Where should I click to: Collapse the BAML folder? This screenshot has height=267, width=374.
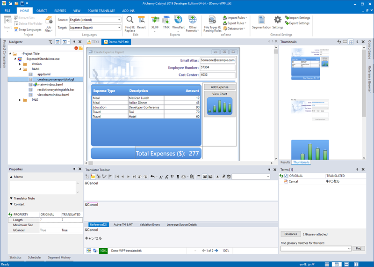[x=20, y=69]
